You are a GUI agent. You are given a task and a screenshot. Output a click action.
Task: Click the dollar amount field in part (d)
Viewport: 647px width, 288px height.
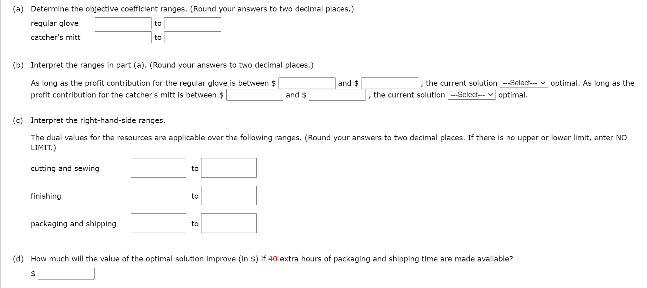[x=67, y=273]
